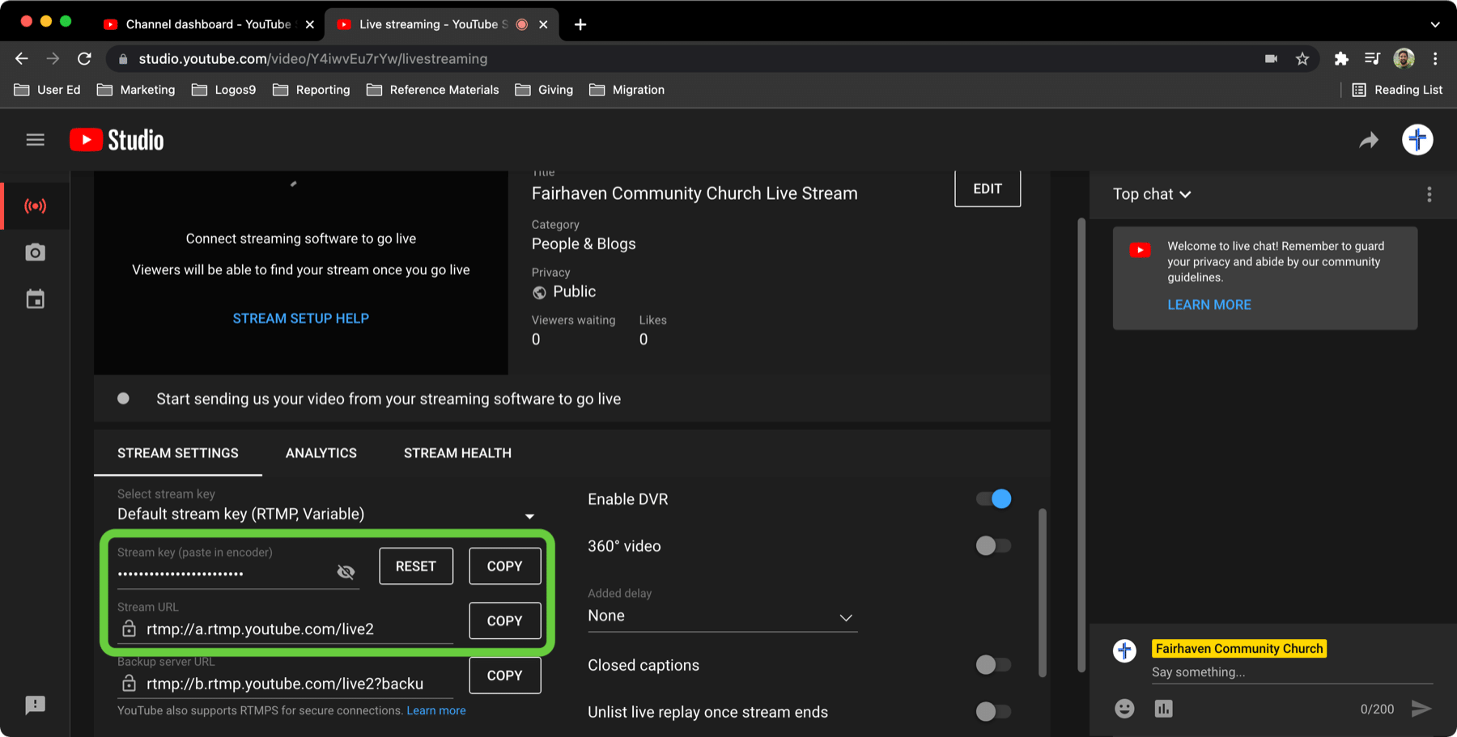Select the Webcam camera icon in the sidebar
Viewport: 1457px width, 737px height.
(x=35, y=252)
